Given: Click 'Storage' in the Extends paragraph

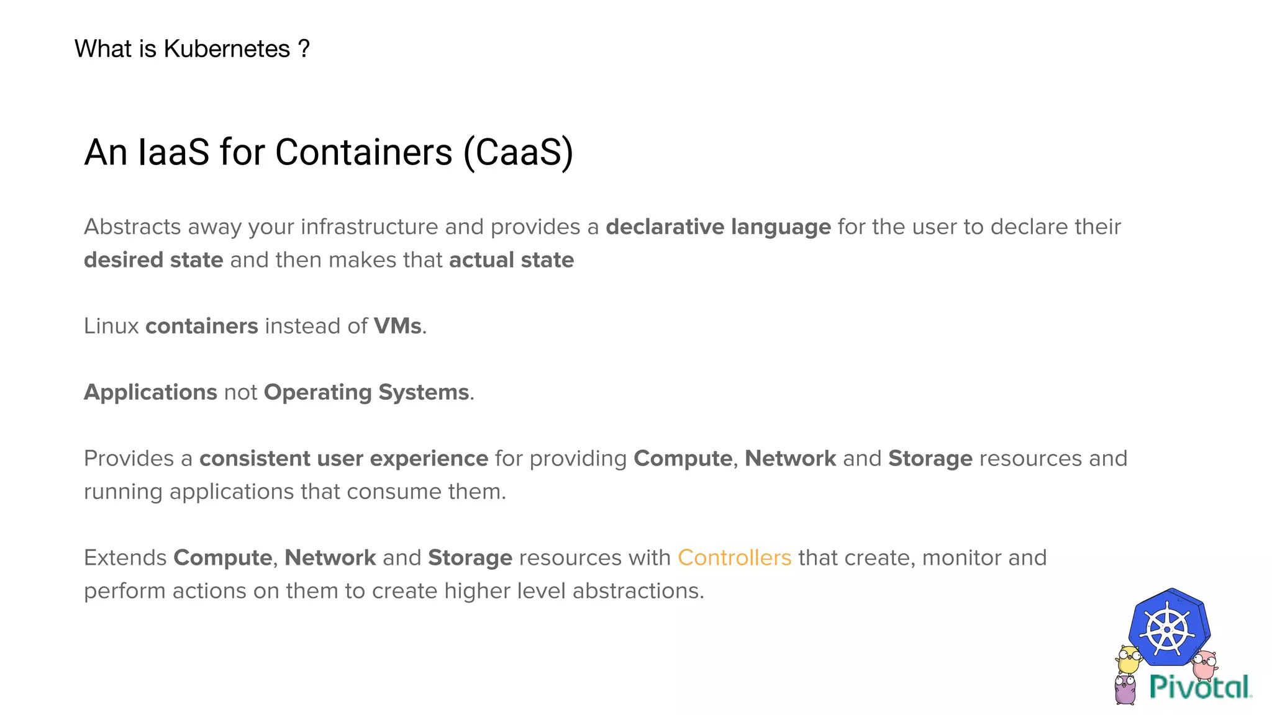Looking at the screenshot, I should (x=470, y=557).
